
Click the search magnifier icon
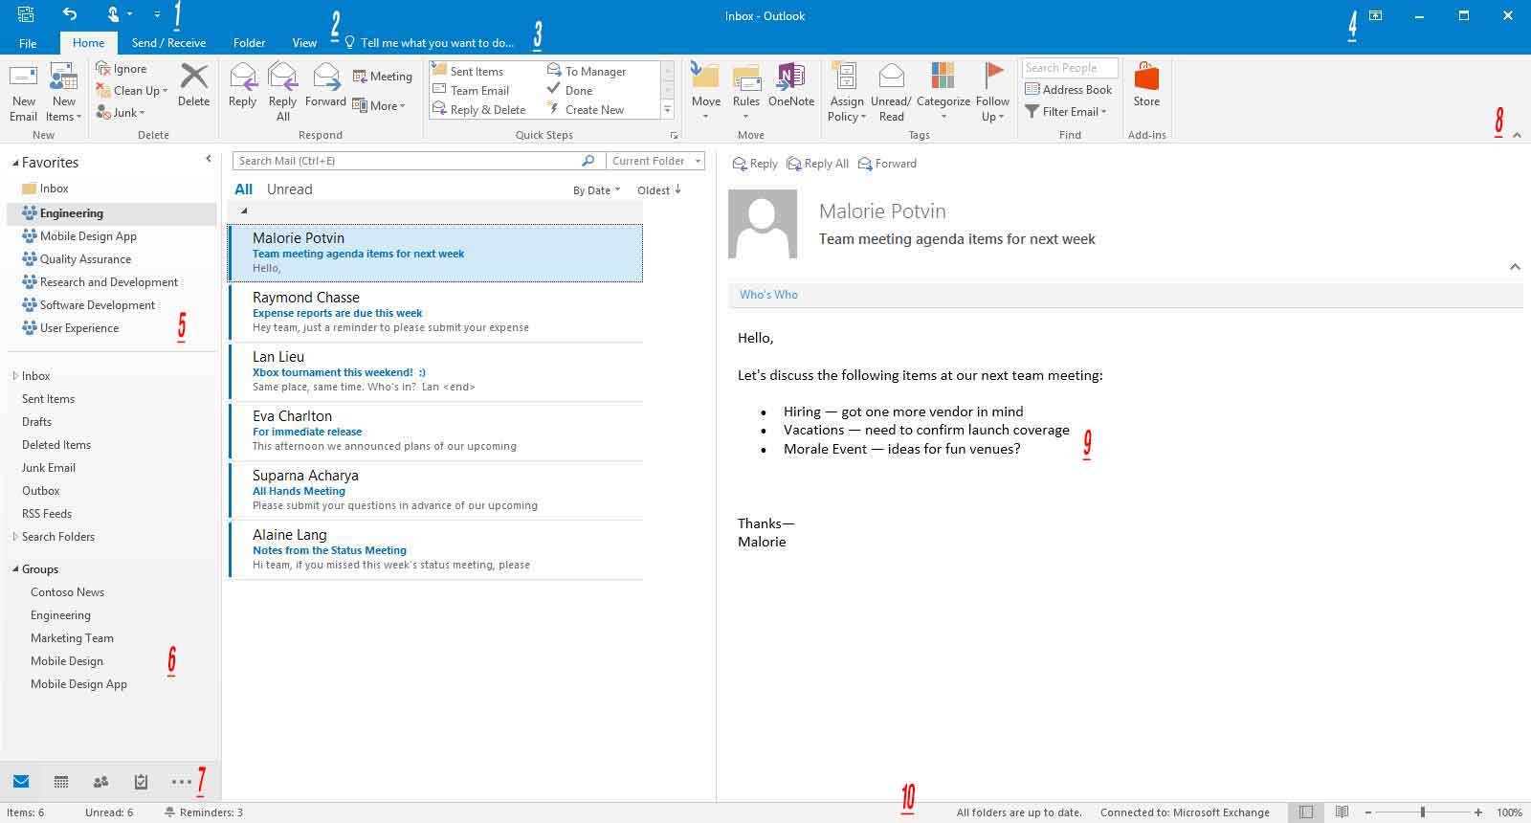588,161
